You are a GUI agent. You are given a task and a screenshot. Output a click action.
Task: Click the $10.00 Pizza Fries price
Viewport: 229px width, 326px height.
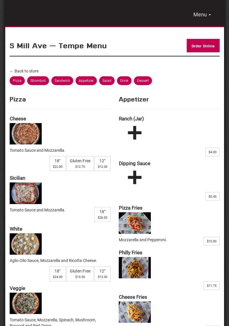pyautogui.click(x=211, y=241)
